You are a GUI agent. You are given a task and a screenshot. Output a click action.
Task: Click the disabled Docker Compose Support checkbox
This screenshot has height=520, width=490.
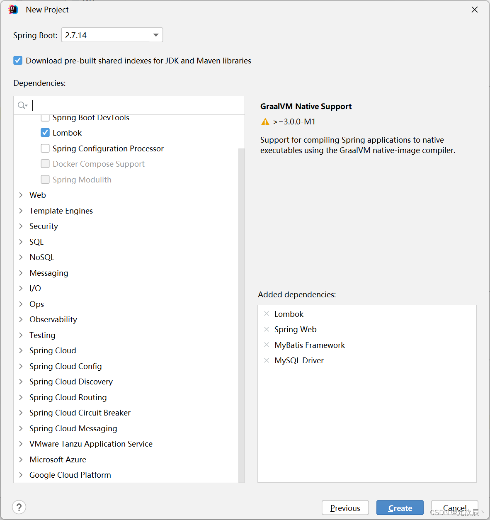(x=45, y=164)
